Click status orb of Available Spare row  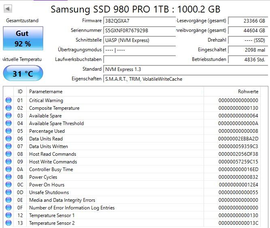9,115
